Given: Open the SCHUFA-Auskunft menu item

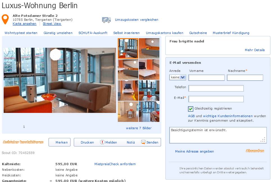Looking at the screenshot, I should coord(93,33).
